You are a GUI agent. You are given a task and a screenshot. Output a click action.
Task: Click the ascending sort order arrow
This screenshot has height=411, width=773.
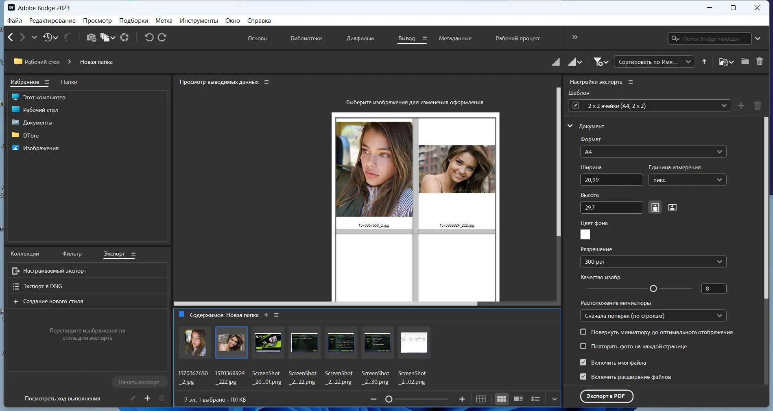pos(704,62)
